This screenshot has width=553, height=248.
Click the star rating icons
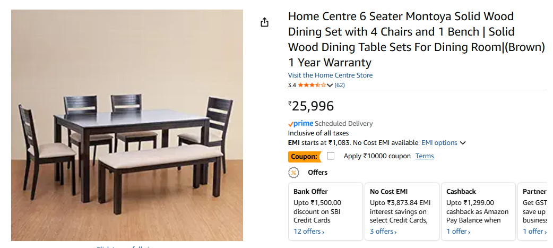click(312, 85)
